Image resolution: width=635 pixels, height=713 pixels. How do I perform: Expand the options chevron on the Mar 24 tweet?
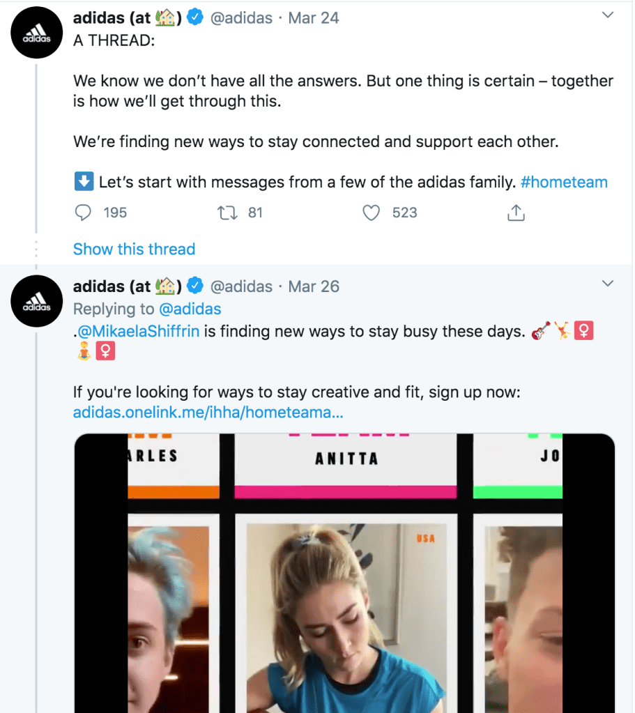point(608,15)
